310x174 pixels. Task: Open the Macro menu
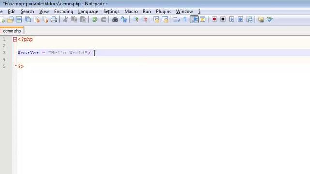click(131, 12)
